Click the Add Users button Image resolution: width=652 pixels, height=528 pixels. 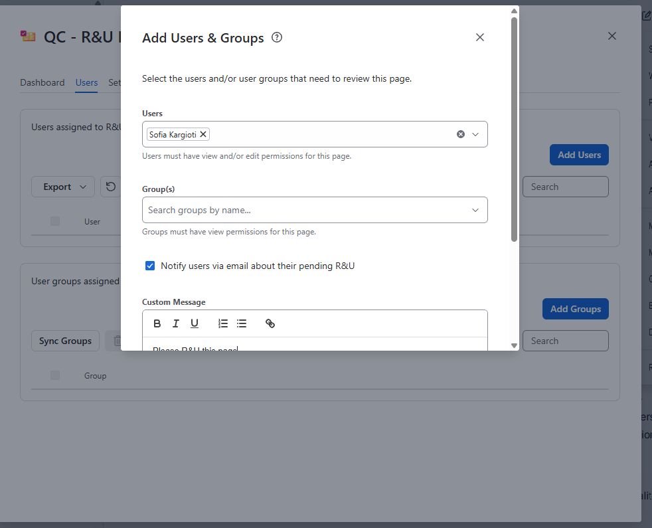coord(579,155)
